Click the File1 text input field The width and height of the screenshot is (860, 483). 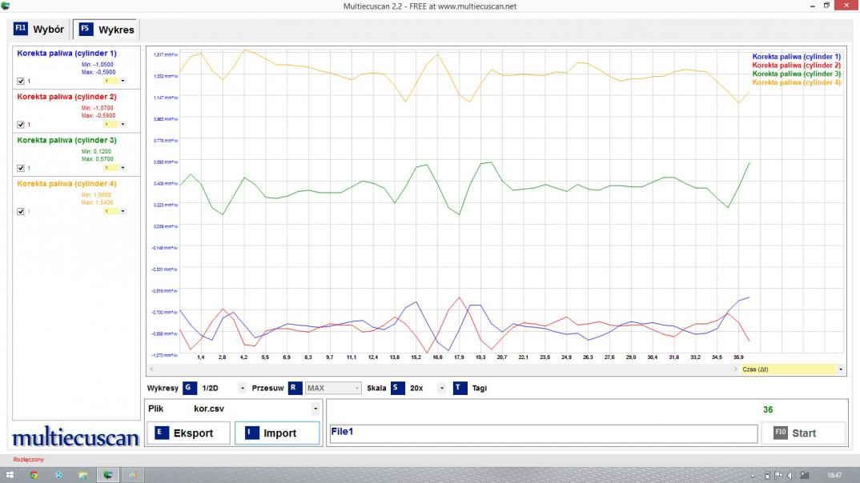(543, 433)
